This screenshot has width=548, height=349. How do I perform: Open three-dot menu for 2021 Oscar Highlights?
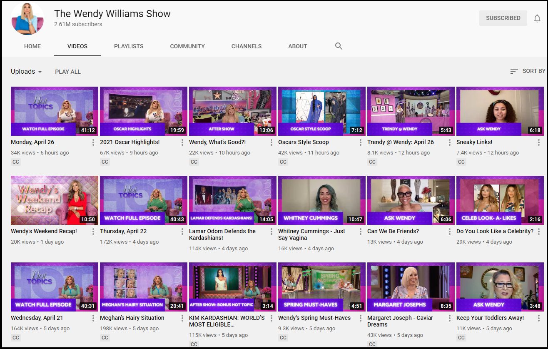(182, 142)
